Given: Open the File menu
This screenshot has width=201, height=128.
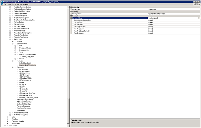Looking at the screenshot, I should (x=5, y=4).
